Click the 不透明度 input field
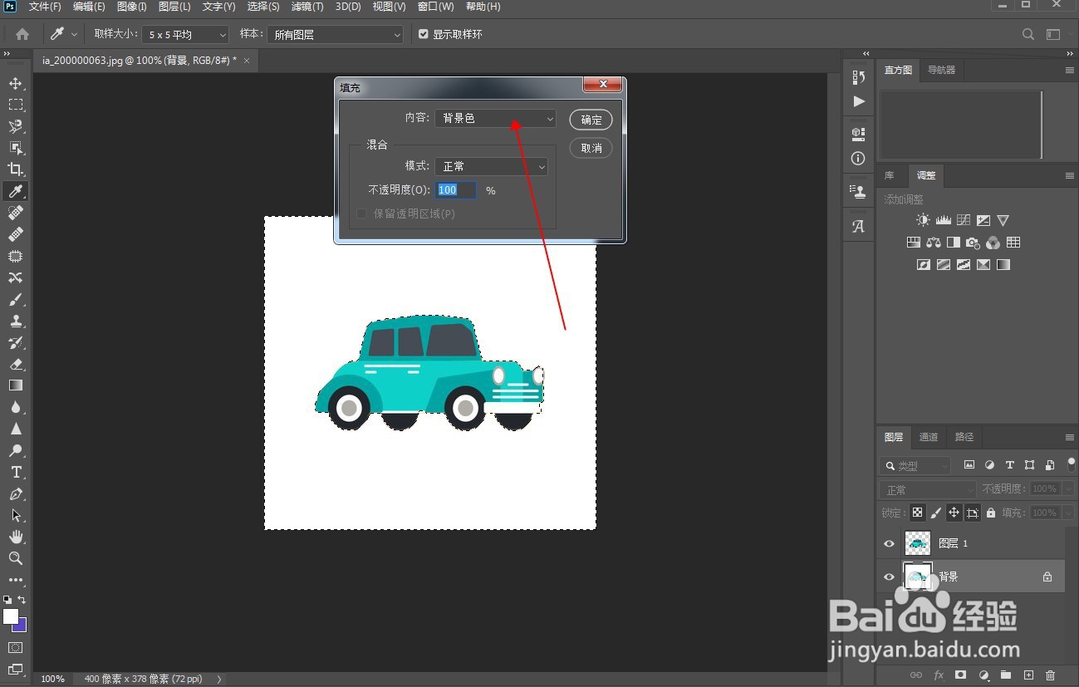The width and height of the screenshot is (1079, 687). (456, 190)
